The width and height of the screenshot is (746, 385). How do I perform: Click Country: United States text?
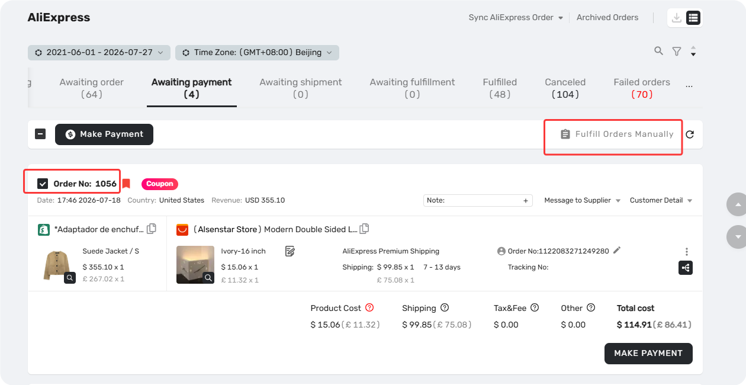(166, 200)
